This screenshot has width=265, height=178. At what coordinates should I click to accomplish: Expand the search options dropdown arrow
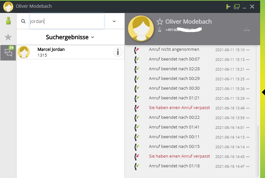(114, 21)
